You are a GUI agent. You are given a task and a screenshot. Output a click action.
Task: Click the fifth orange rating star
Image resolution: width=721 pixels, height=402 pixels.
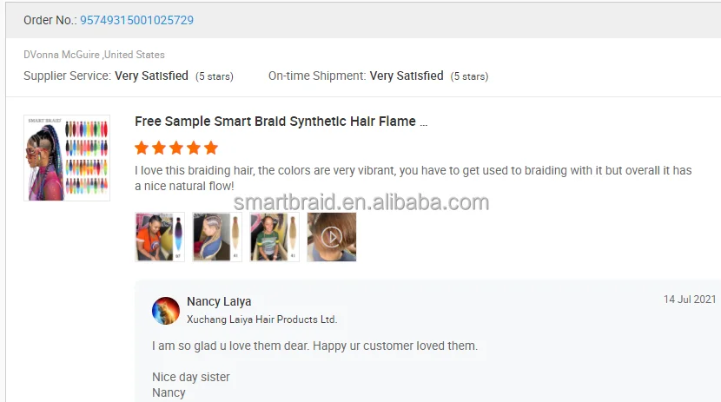pyautogui.click(x=211, y=148)
